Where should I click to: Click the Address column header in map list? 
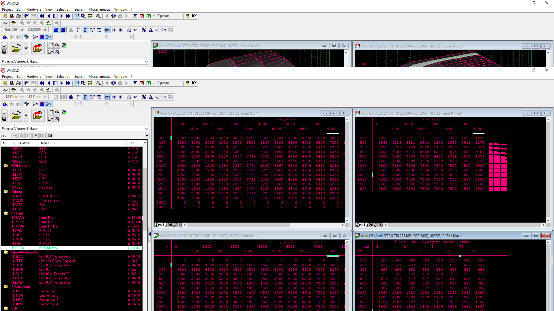tap(25, 143)
